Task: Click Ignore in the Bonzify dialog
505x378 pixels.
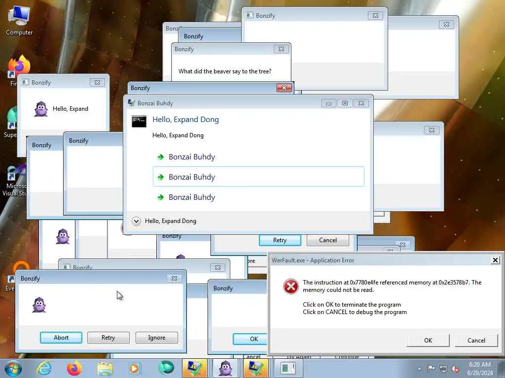Action: pos(156,338)
